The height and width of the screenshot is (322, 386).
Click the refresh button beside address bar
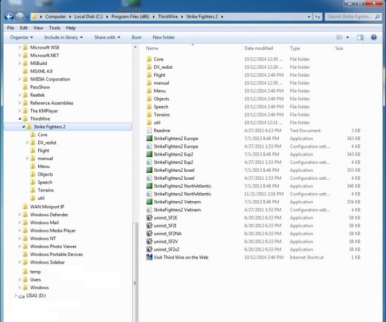317,17
